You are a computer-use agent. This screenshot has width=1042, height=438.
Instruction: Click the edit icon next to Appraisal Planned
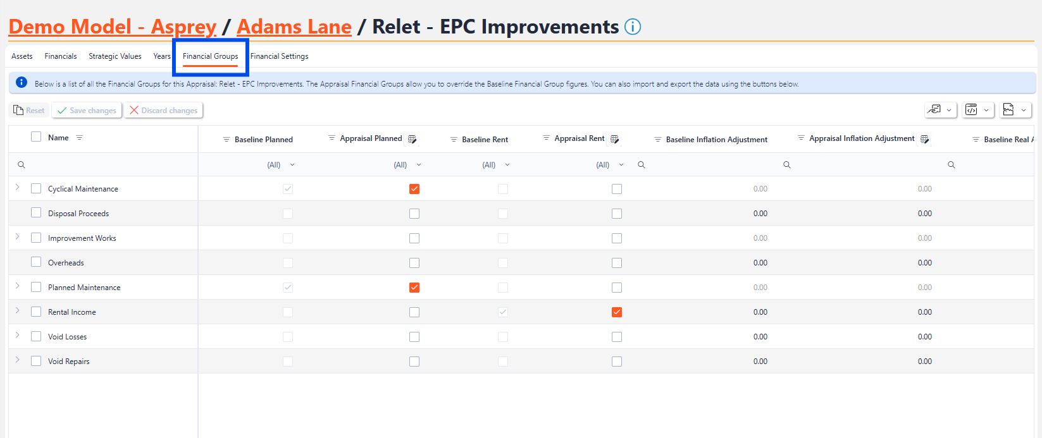(412, 139)
